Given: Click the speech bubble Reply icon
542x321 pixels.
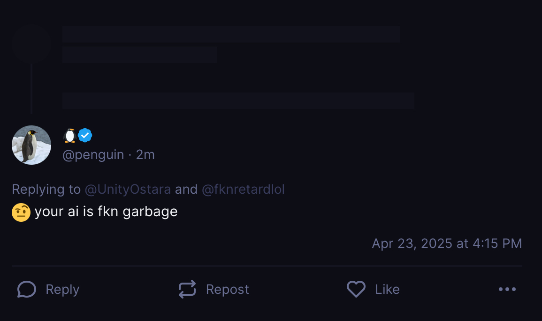Looking at the screenshot, I should coord(27,289).
